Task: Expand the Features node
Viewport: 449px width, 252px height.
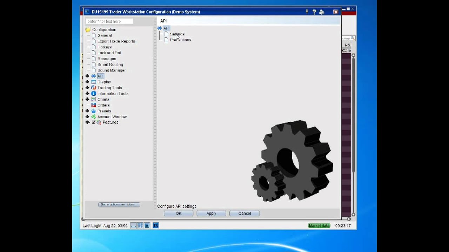Action: [87, 122]
